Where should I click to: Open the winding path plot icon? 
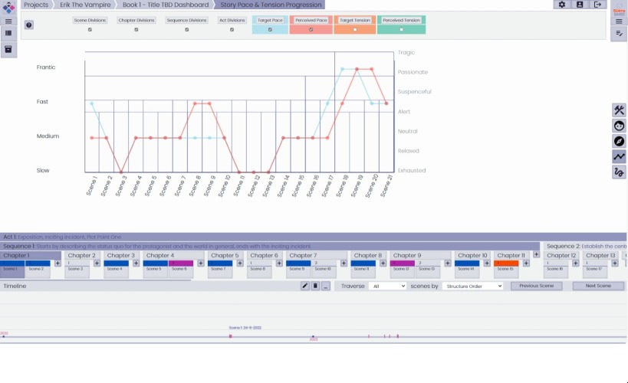[619, 172]
